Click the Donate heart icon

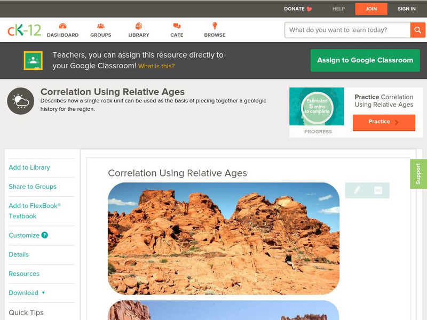(x=309, y=9)
